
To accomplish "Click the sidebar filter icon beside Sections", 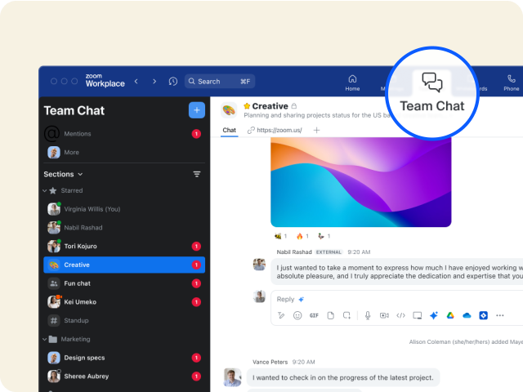I will point(196,174).
